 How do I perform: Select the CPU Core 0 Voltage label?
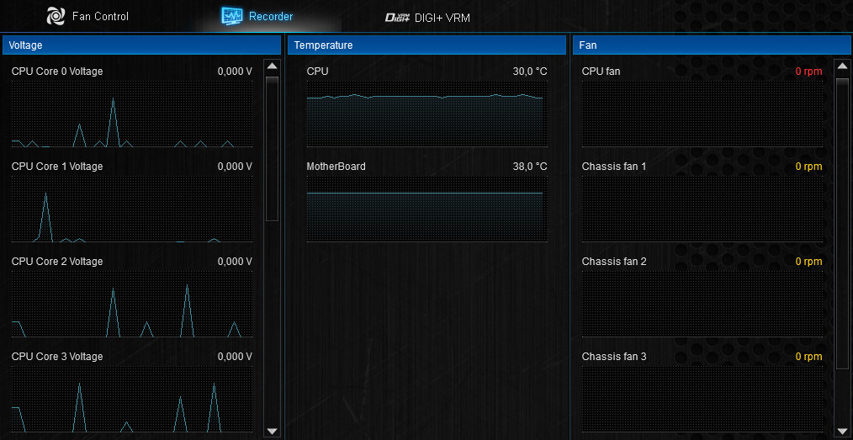point(57,72)
